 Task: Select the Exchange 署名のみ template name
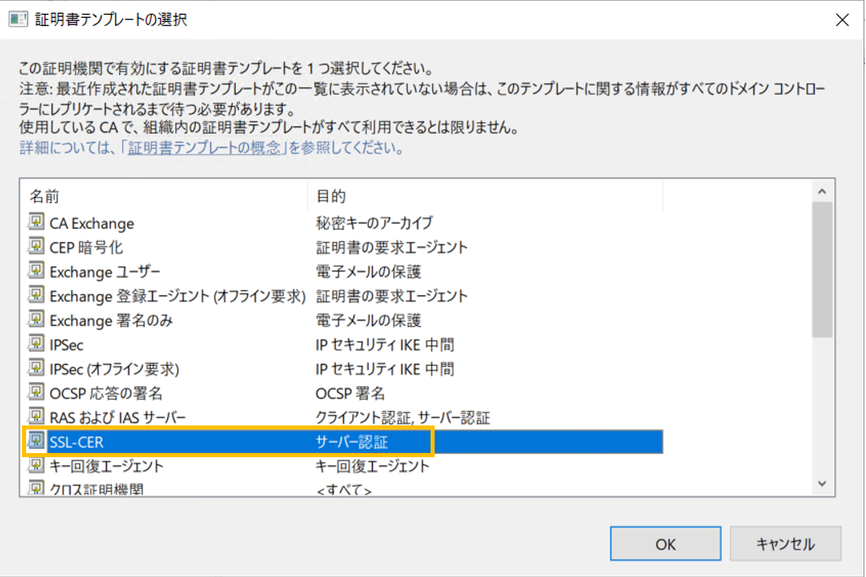pos(111,320)
